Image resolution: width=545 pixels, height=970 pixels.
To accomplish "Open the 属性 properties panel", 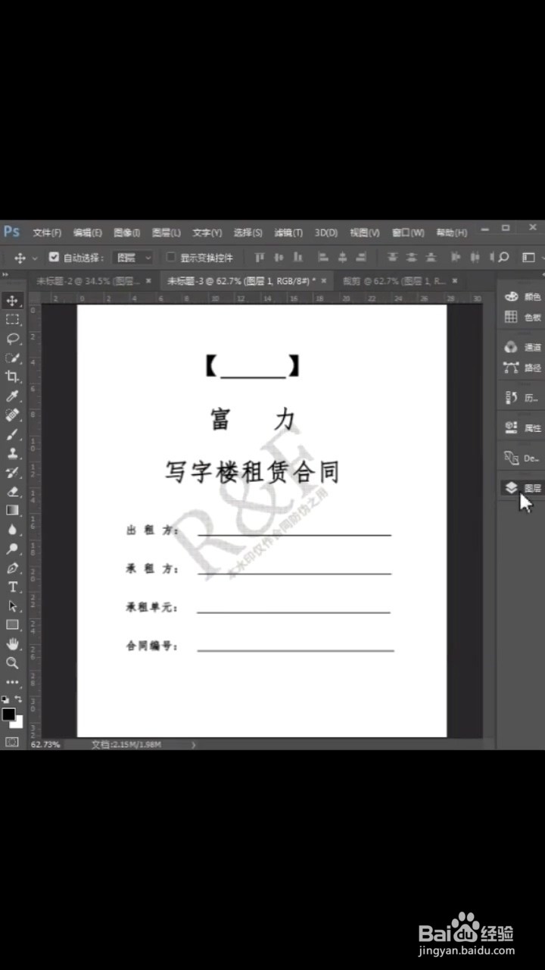I will click(523, 427).
